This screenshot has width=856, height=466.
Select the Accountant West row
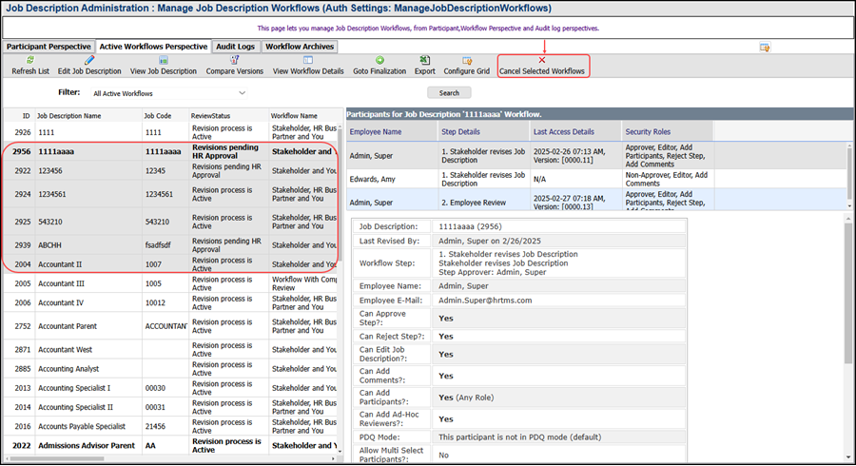coord(171,349)
